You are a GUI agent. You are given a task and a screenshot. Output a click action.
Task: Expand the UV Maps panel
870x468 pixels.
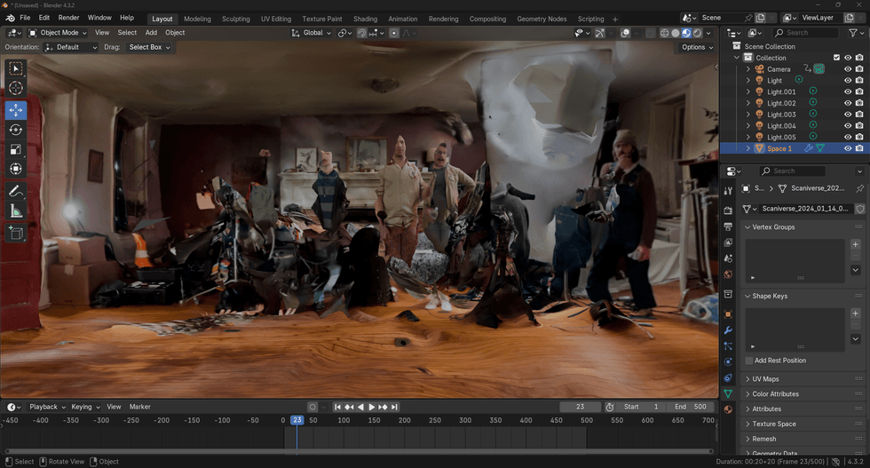pyautogui.click(x=764, y=379)
